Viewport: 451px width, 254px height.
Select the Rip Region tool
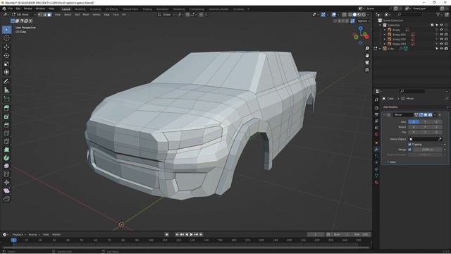click(x=6, y=199)
